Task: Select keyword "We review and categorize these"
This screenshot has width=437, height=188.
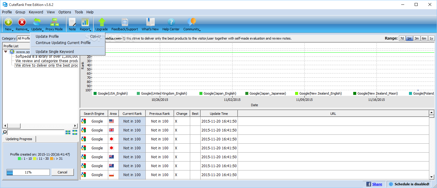Action: [x=47, y=61]
